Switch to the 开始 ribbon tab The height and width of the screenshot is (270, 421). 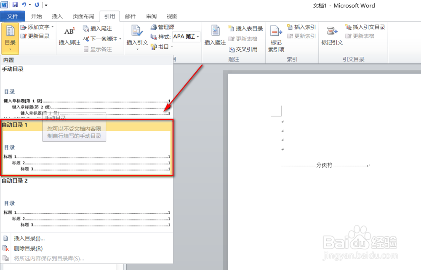click(37, 16)
